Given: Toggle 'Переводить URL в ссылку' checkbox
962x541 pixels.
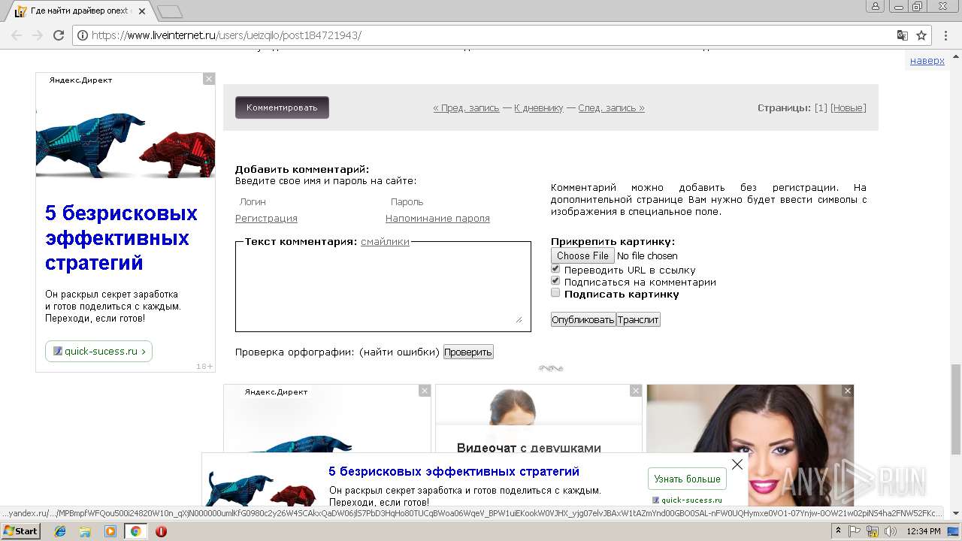Looking at the screenshot, I should tap(555, 268).
